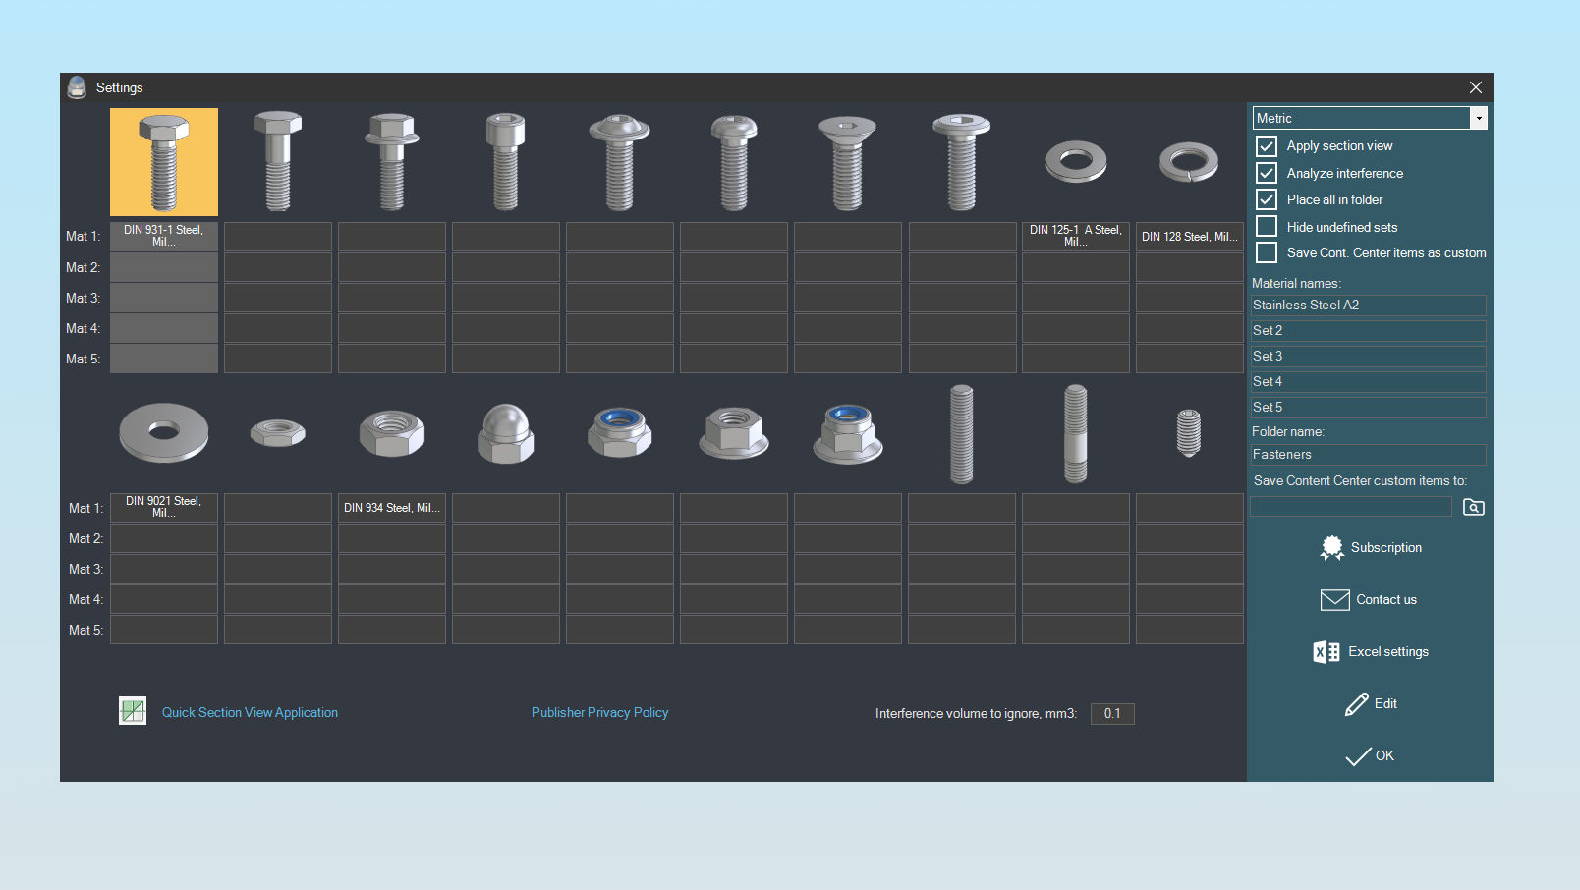Enable Hide undefined sets
Viewport: 1580px width, 890px height.
[x=1267, y=226]
